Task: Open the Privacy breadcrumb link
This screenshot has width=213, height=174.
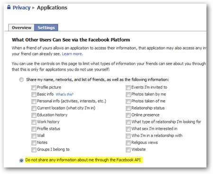Action: [21, 8]
